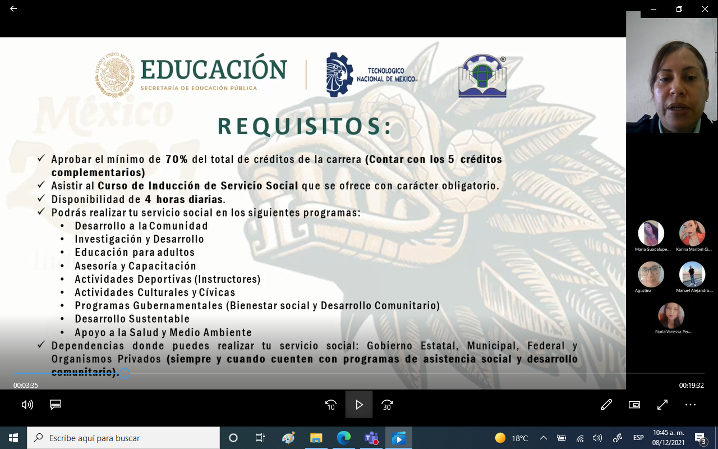Skip forward 30 seconds

pyautogui.click(x=387, y=405)
